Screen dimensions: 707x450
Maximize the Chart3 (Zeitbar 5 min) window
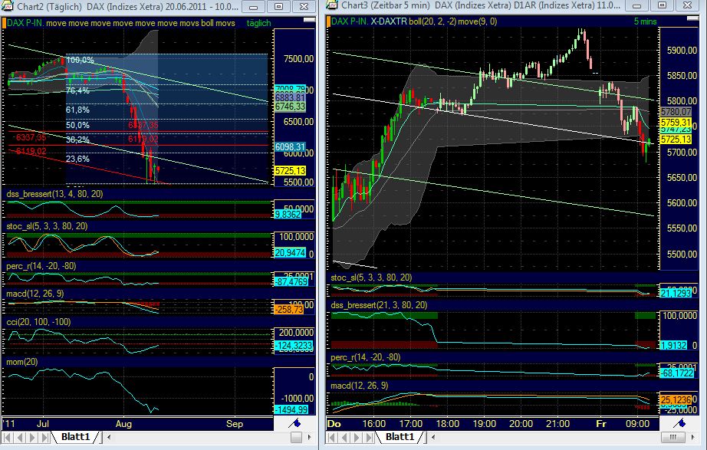point(662,6)
